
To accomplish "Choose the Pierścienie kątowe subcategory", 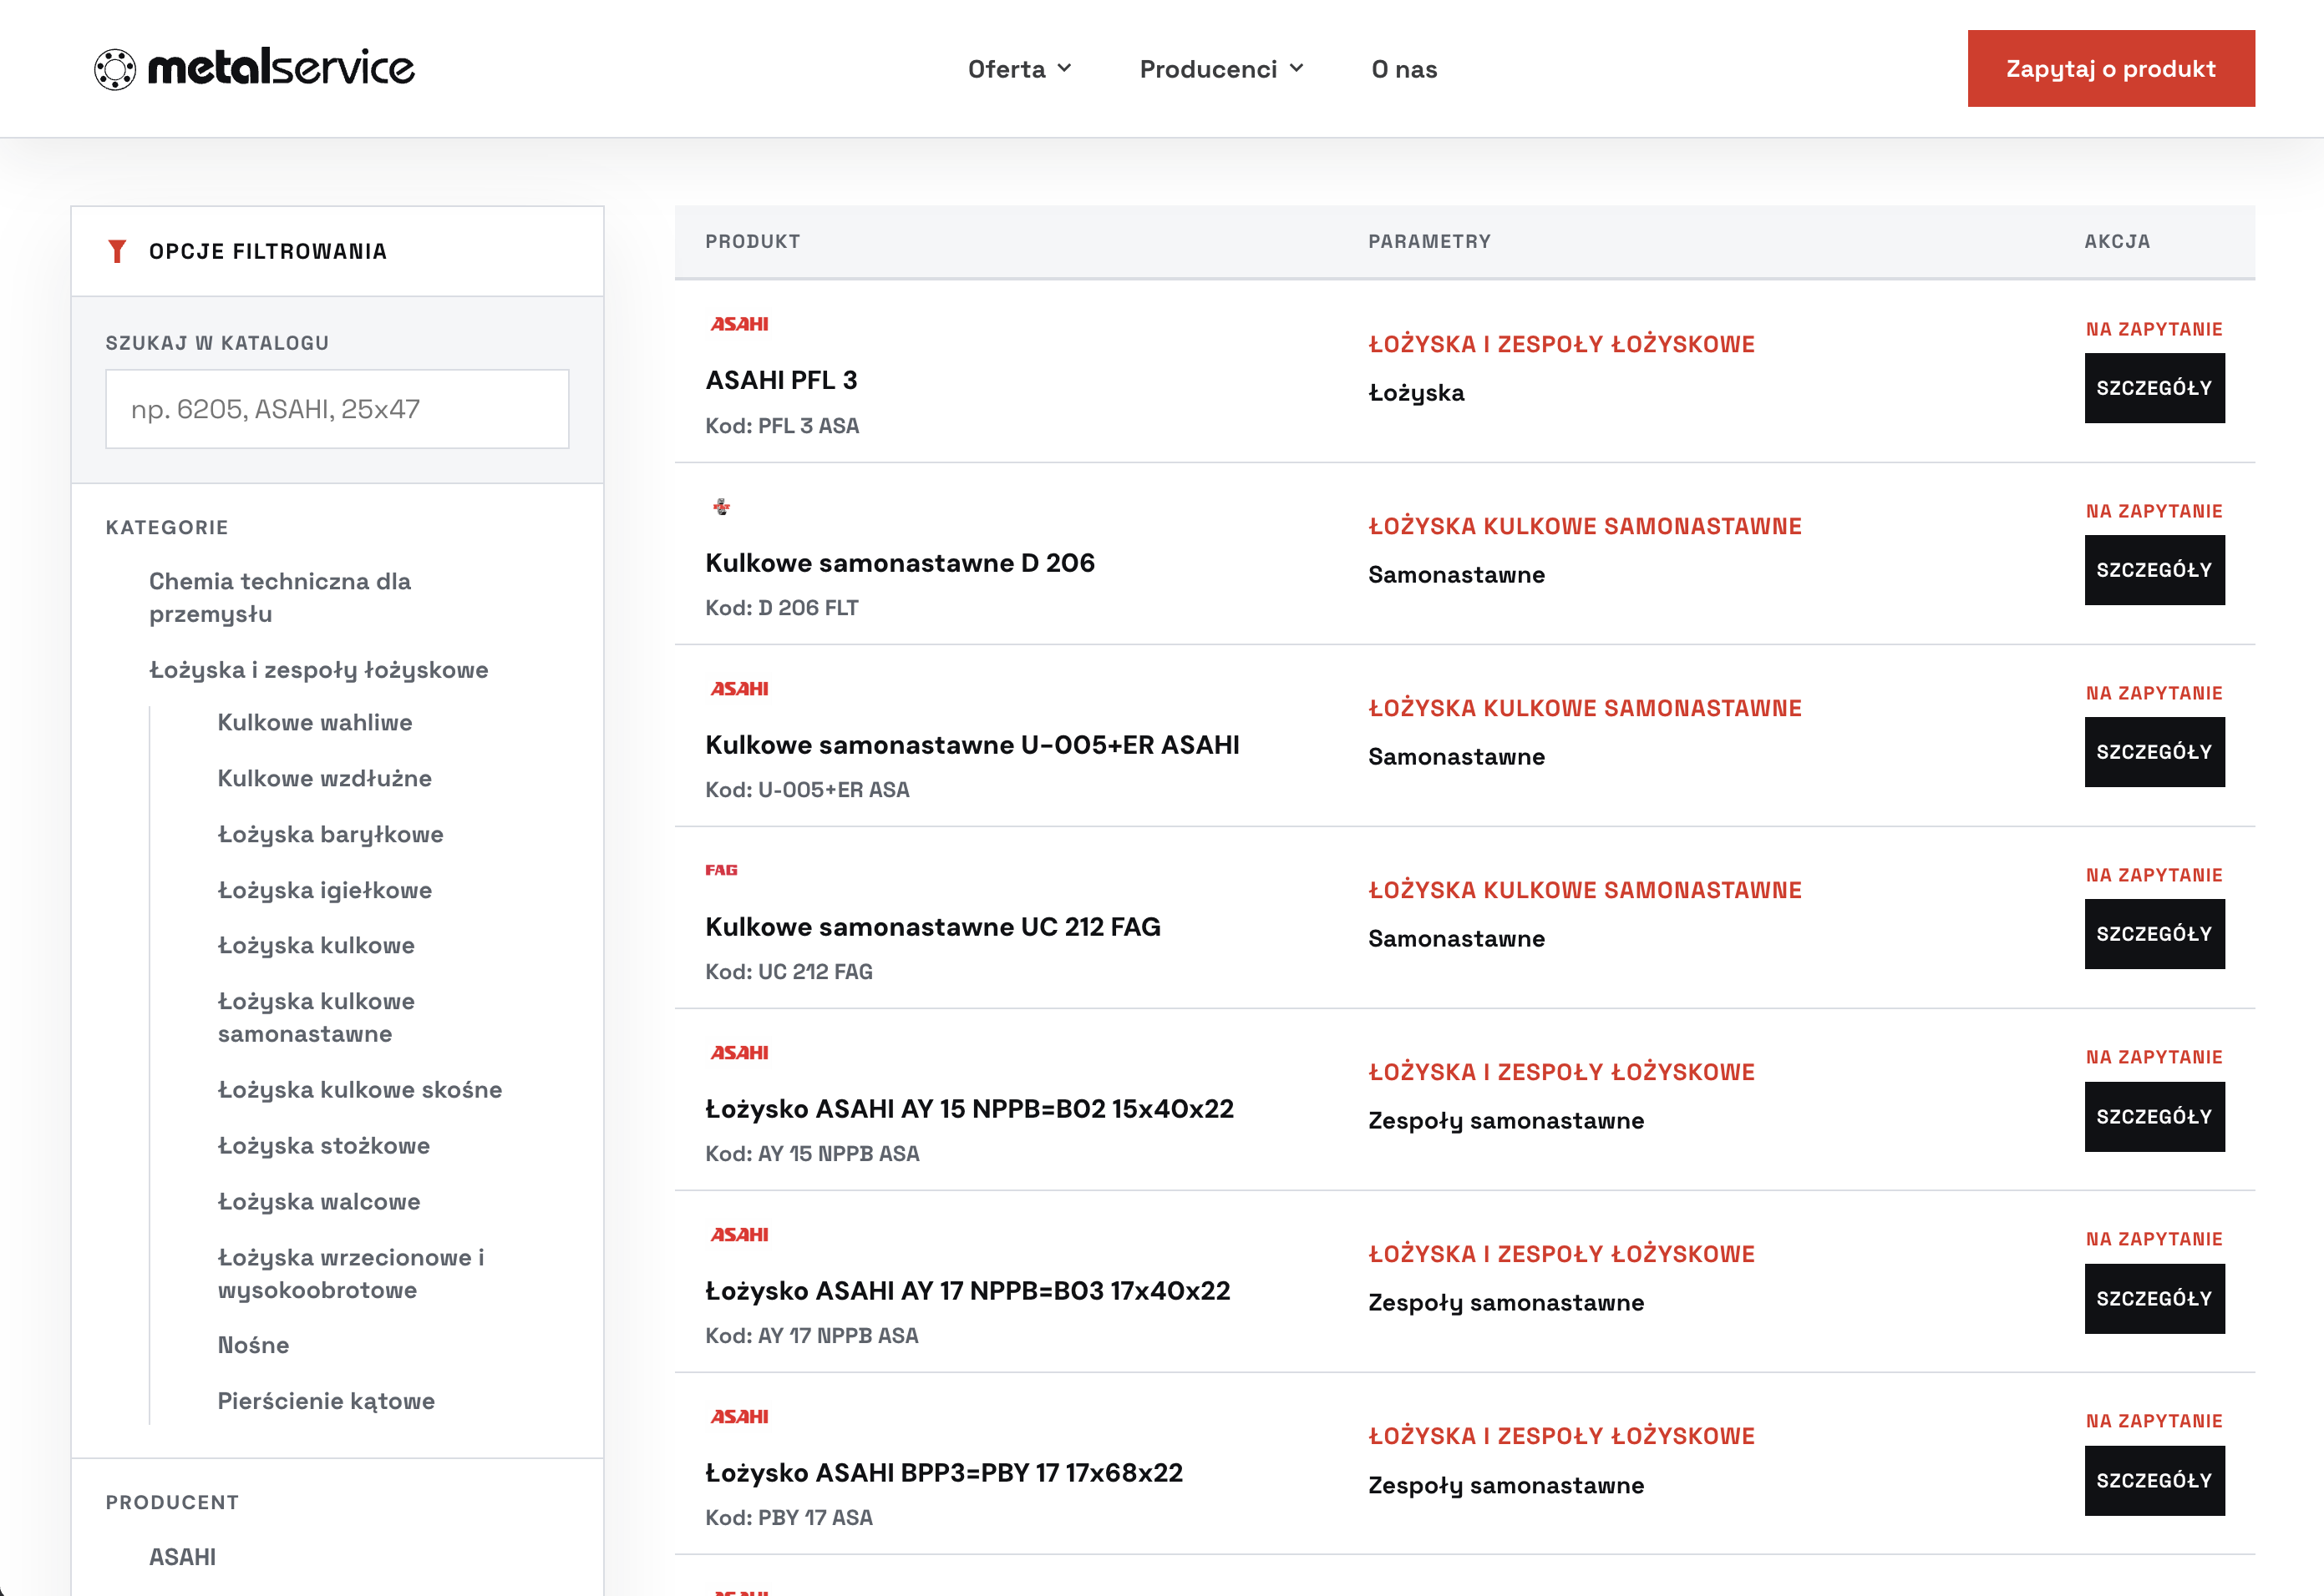I will tap(327, 1401).
